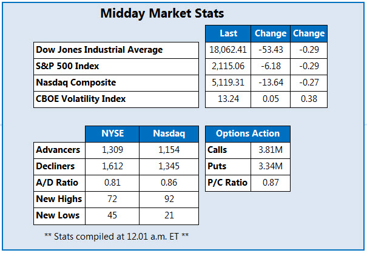367x253 pixels.
Task: Select the VIX value 13.24
Action: pos(228,100)
